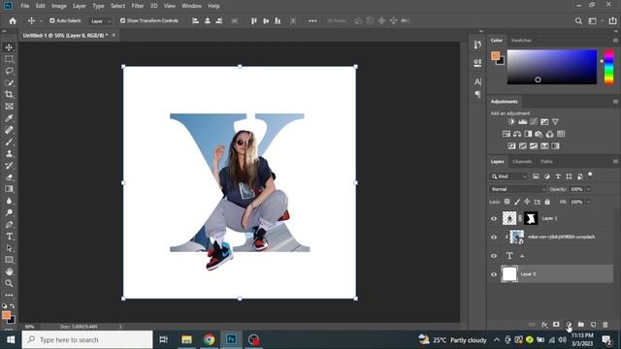Open the Image menu

pos(59,6)
